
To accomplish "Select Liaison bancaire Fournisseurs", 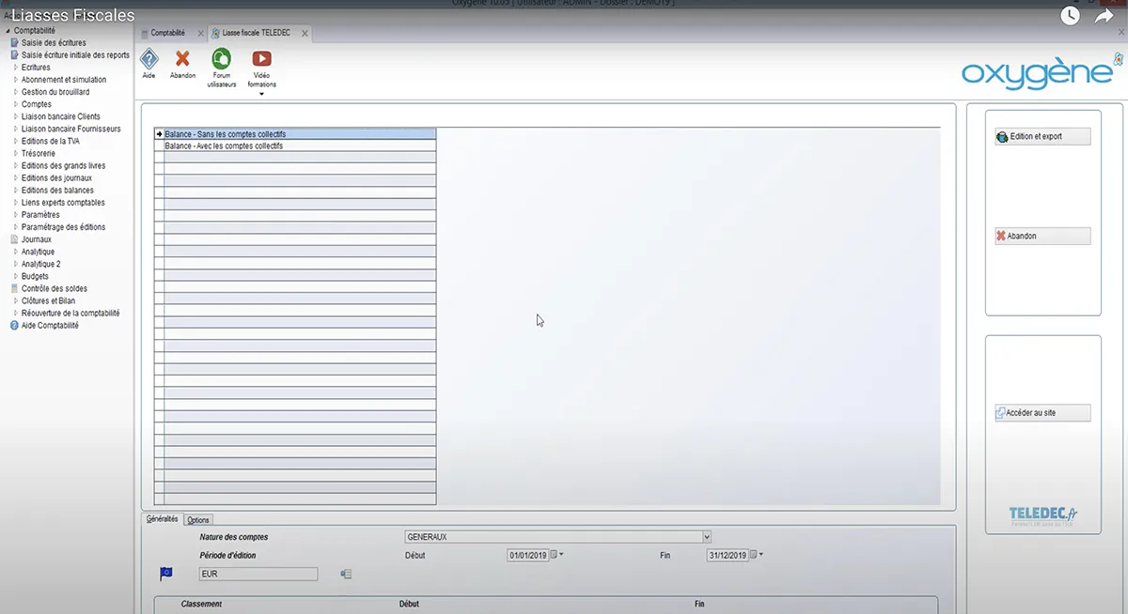I will (x=70, y=129).
